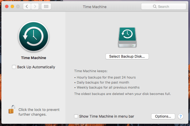Image resolution: width=190 pixels, height=126 pixels.
Task: Click the magnifying glass in the search box
Action: [x=155, y=6]
